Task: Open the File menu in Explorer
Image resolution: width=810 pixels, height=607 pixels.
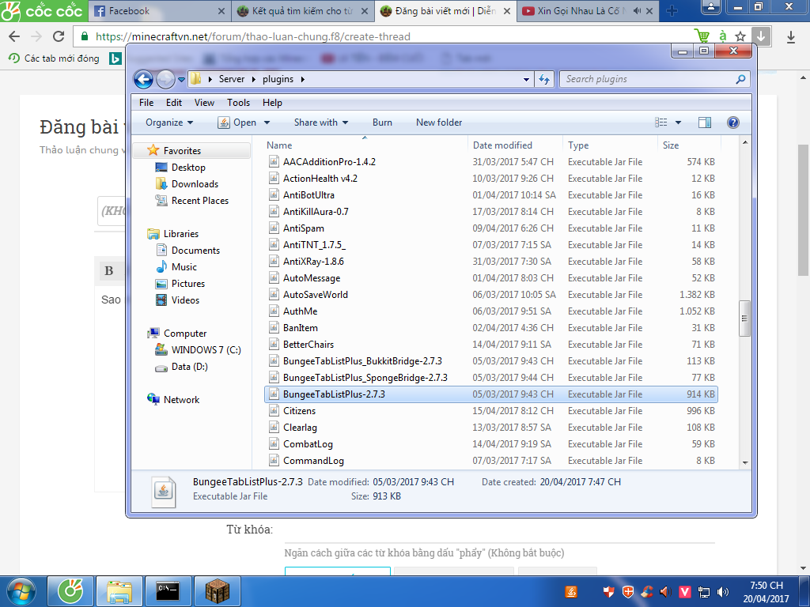Action: pyautogui.click(x=146, y=103)
